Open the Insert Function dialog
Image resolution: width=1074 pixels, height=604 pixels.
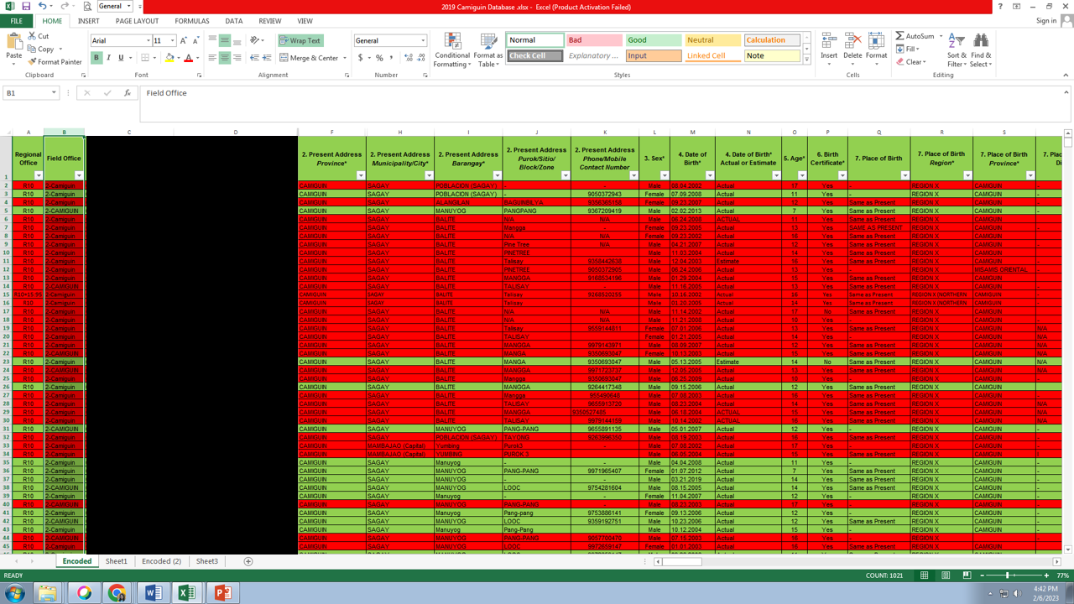pos(128,93)
